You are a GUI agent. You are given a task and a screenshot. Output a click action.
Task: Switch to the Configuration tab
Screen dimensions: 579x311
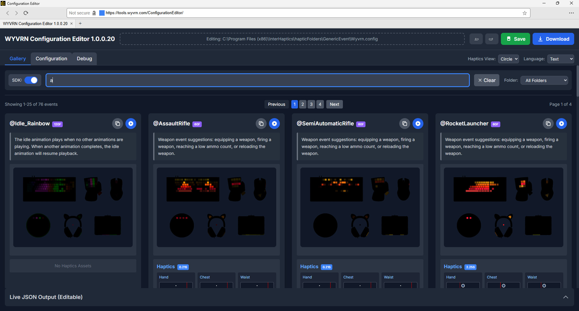coord(51,58)
